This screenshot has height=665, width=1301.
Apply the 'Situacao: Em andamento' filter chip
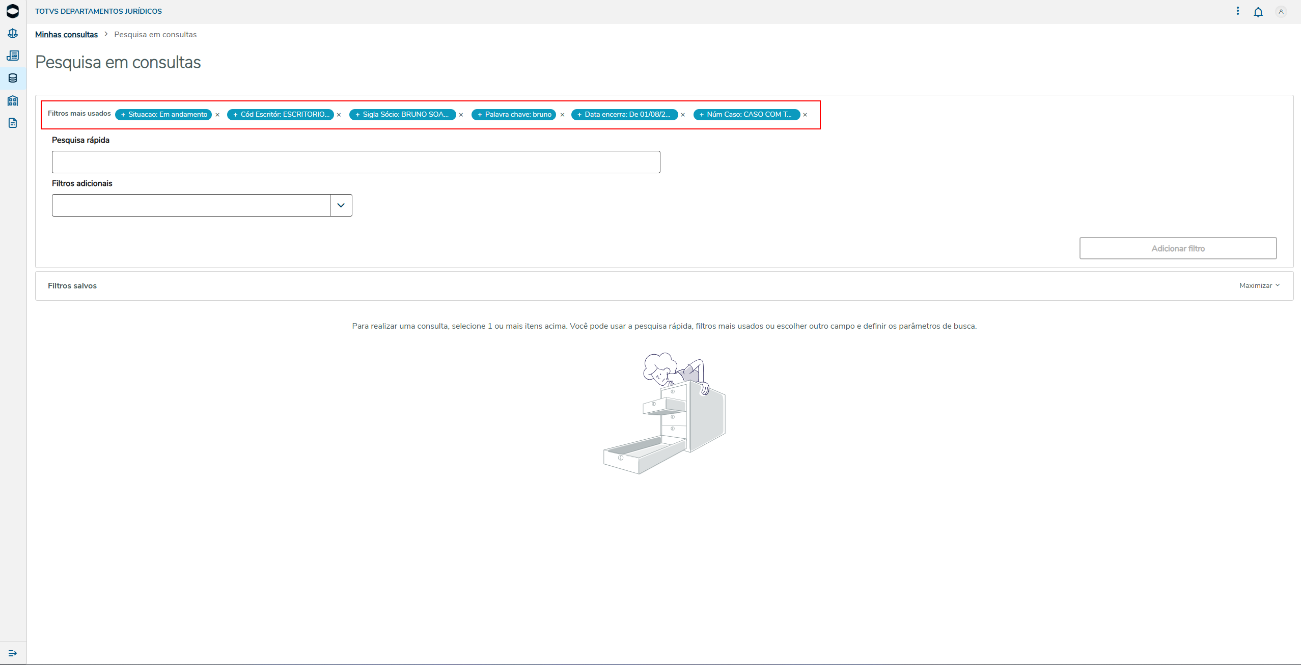163,115
